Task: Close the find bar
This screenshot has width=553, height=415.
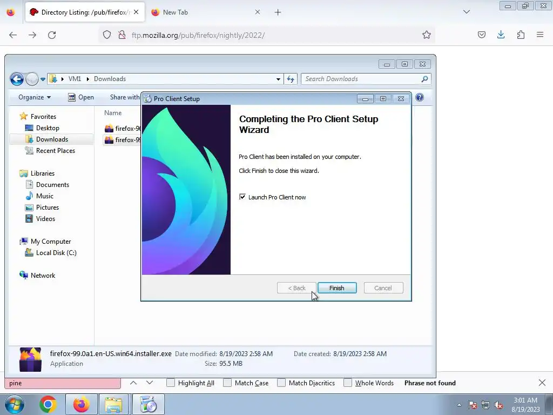Action: (542, 383)
